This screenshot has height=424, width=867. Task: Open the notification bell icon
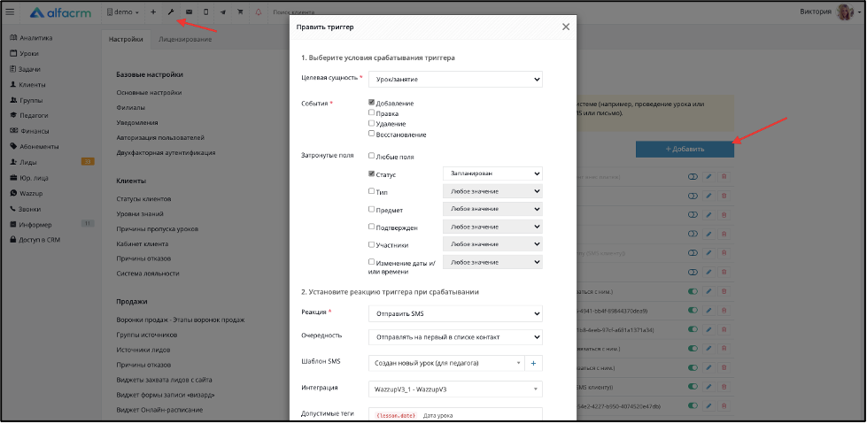(258, 12)
